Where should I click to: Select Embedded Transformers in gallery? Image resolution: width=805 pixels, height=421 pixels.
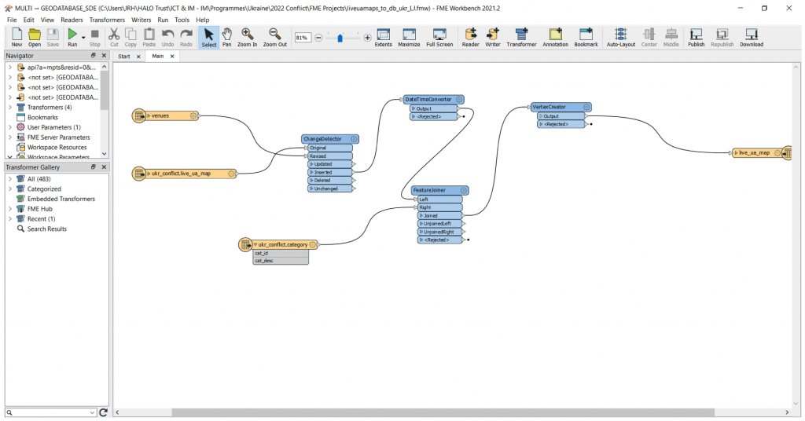click(x=61, y=199)
